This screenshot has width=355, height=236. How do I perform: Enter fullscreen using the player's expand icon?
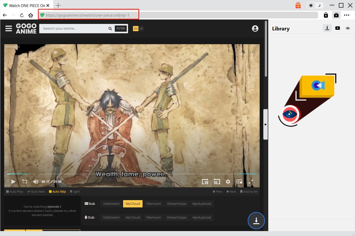tap(251, 182)
